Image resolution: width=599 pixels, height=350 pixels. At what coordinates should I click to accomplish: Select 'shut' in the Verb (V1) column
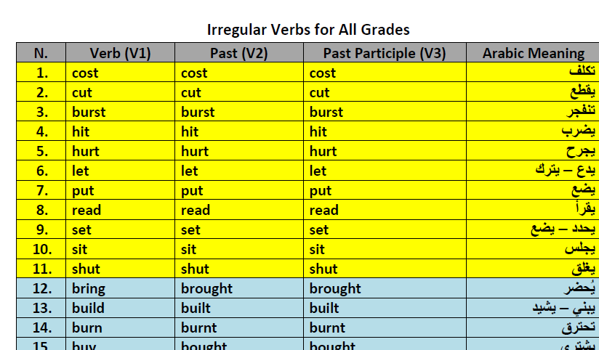87,269
